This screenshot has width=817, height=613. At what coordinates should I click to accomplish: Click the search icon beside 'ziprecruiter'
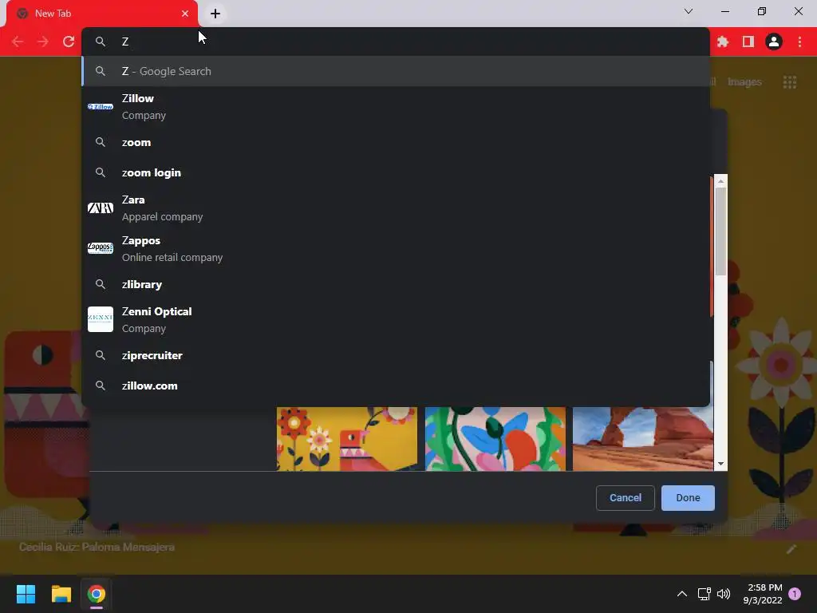101,355
